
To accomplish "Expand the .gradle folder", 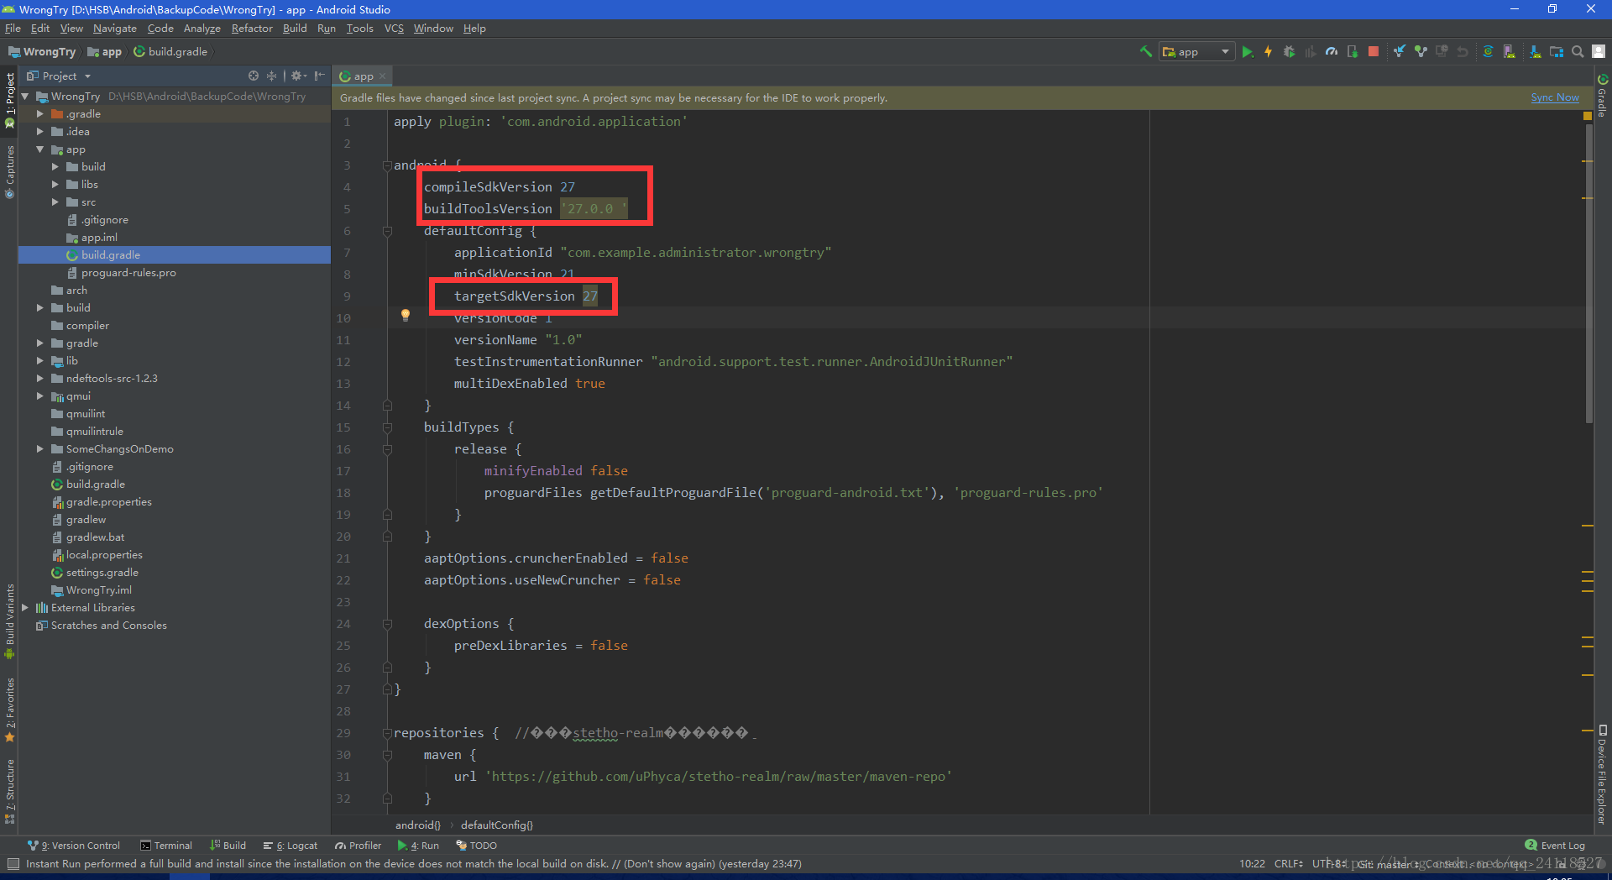I will pyautogui.click(x=39, y=113).
